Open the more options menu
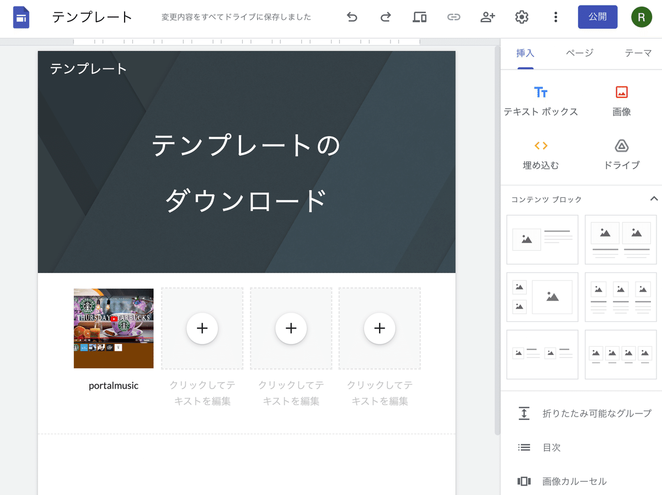The image size is (662, 495). [x=556, y=17]
